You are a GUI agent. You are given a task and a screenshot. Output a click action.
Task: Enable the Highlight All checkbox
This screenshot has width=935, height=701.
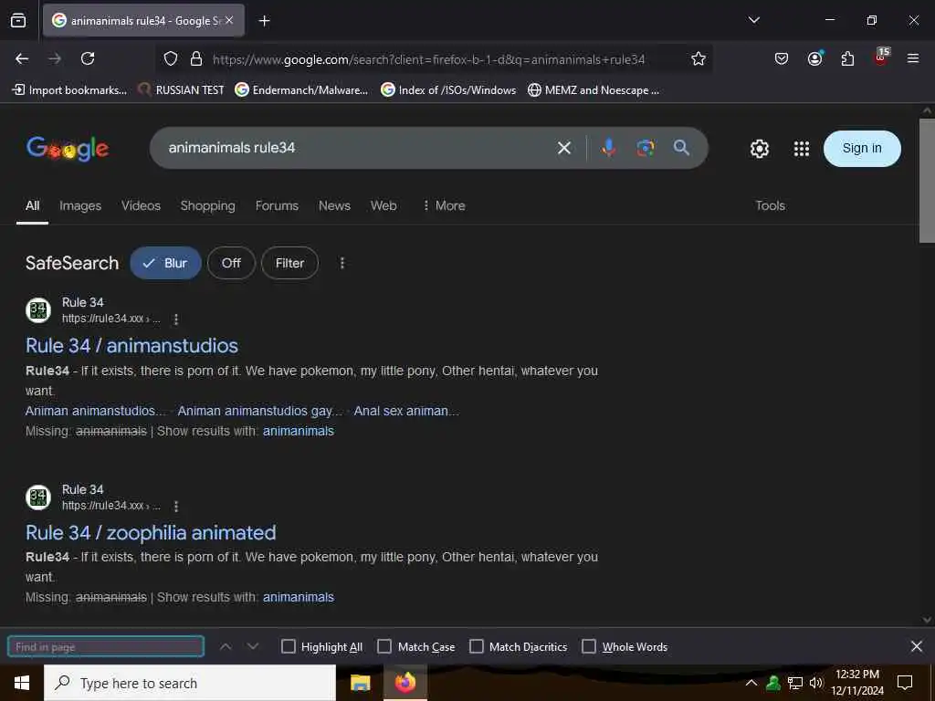(x=288, y=647)
